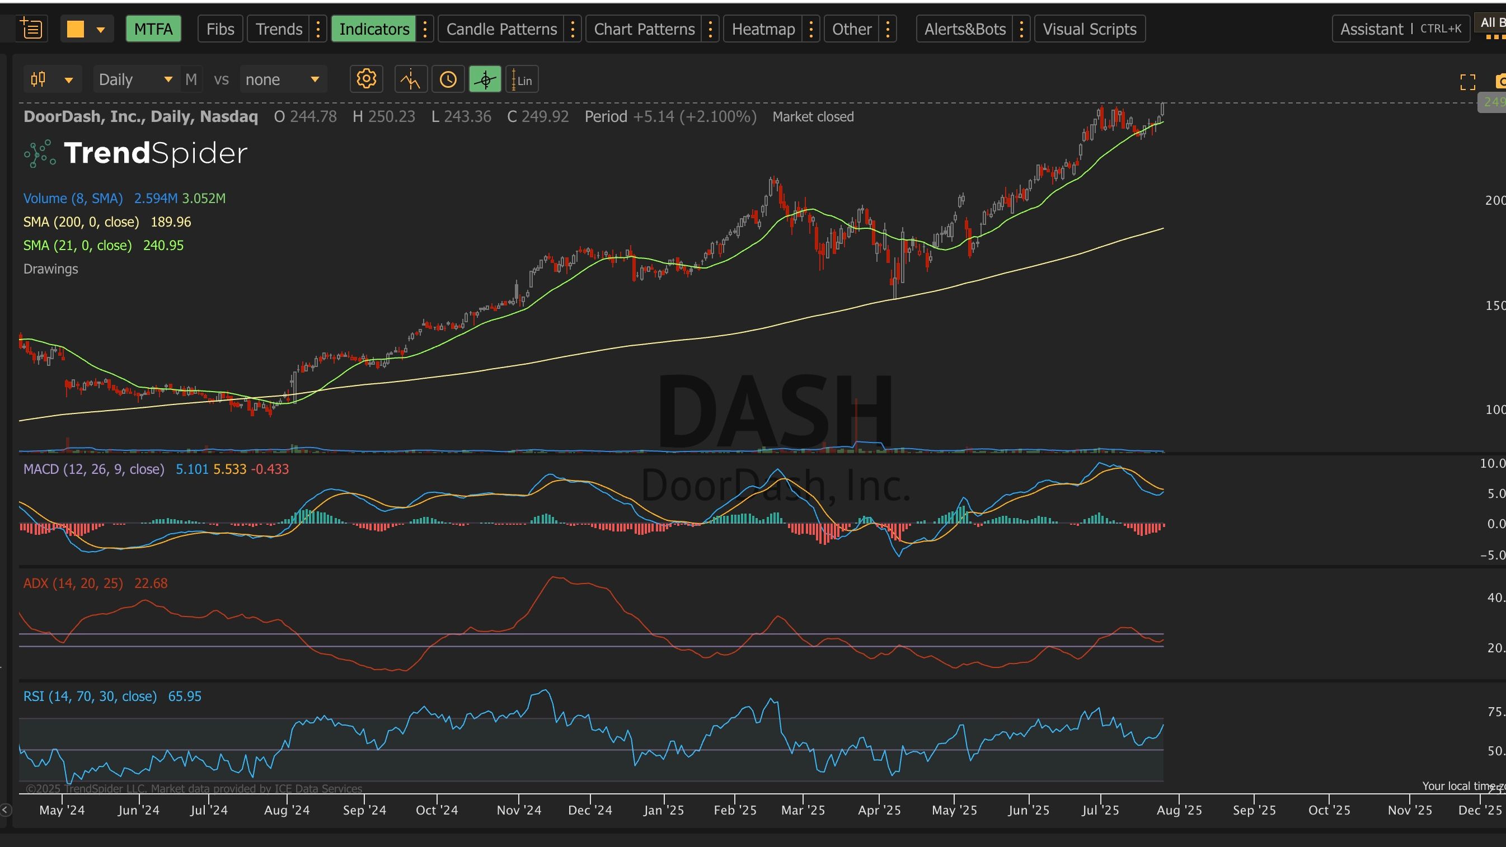Click the Visual Scripts button
Image resolution: width=1506 pixels, height=847 pixels.
point(1089,29)
